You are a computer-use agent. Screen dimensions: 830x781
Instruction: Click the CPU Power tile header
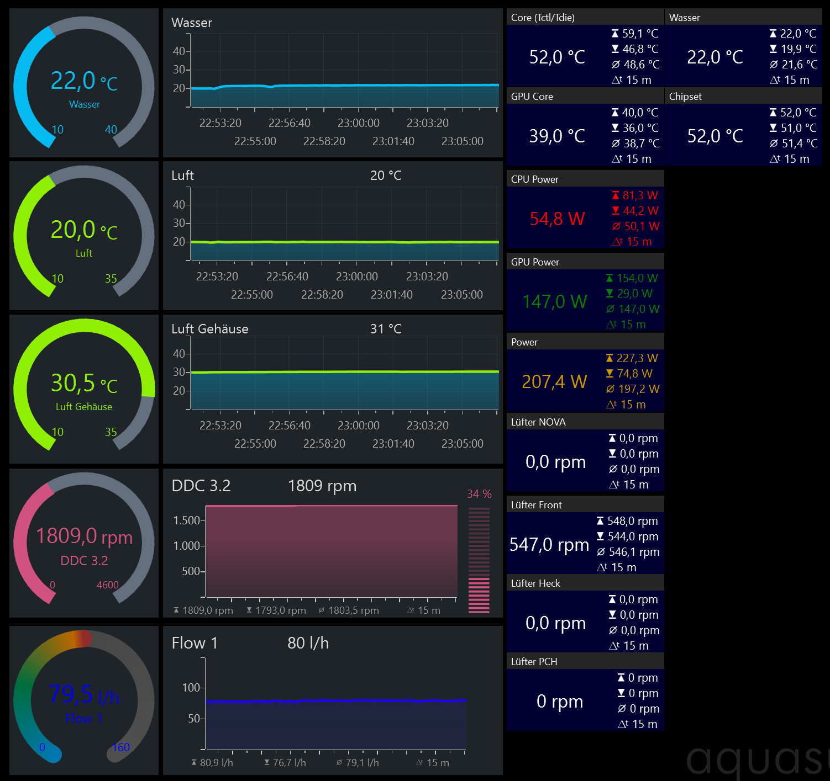pos(585,179)
